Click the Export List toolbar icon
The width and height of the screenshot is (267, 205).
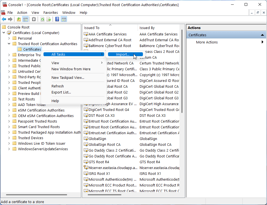pyautogui.click(x=49, y=19)
